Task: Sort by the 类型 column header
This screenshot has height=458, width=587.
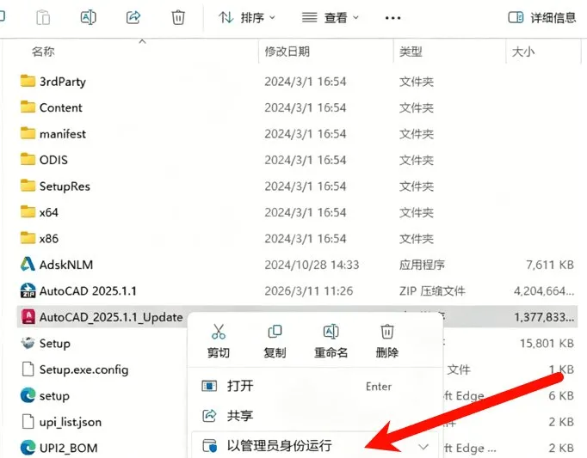Action: tap(411, 52)
